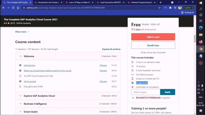Open the media control playlist icon

tap(175, 8)
